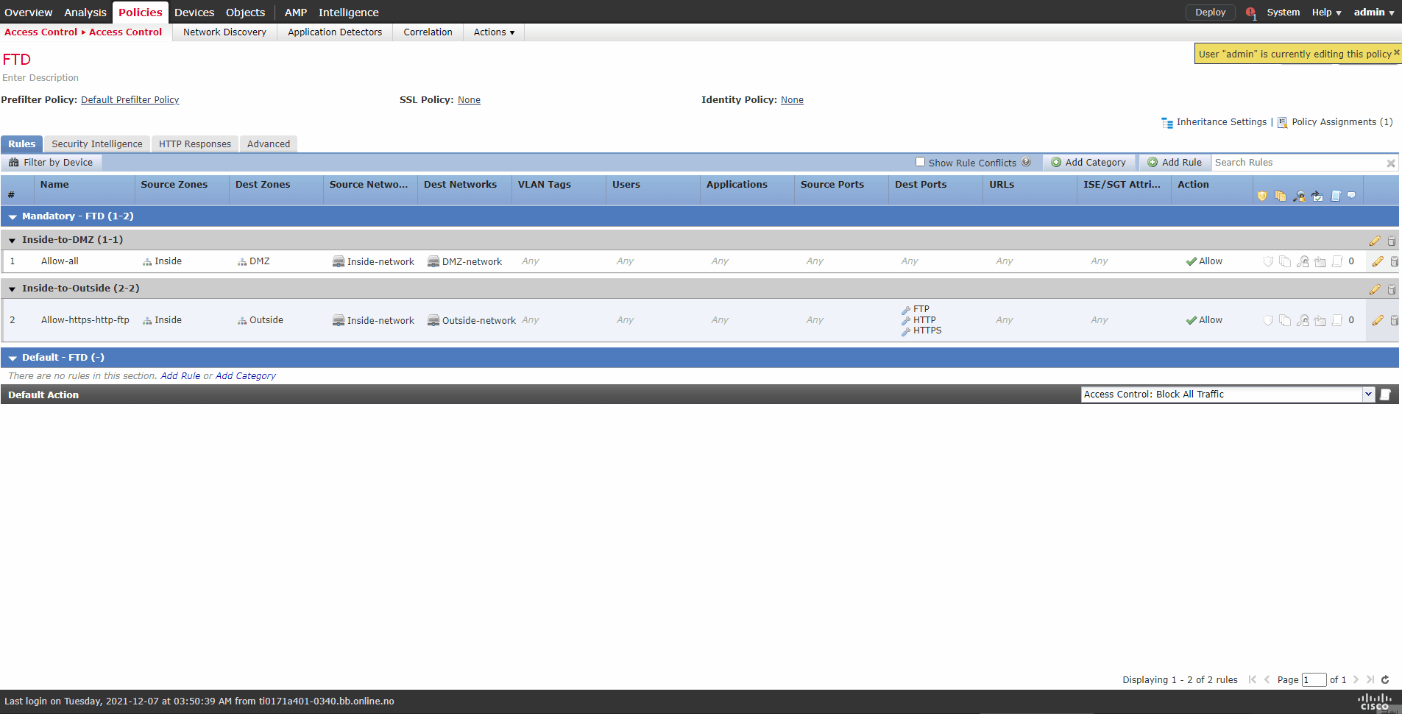The height and width of the screenshot is (714, 1402).
Task: Edit the Inside-to-DMZ category with pencil icon
Action: tap(1375, 241)
